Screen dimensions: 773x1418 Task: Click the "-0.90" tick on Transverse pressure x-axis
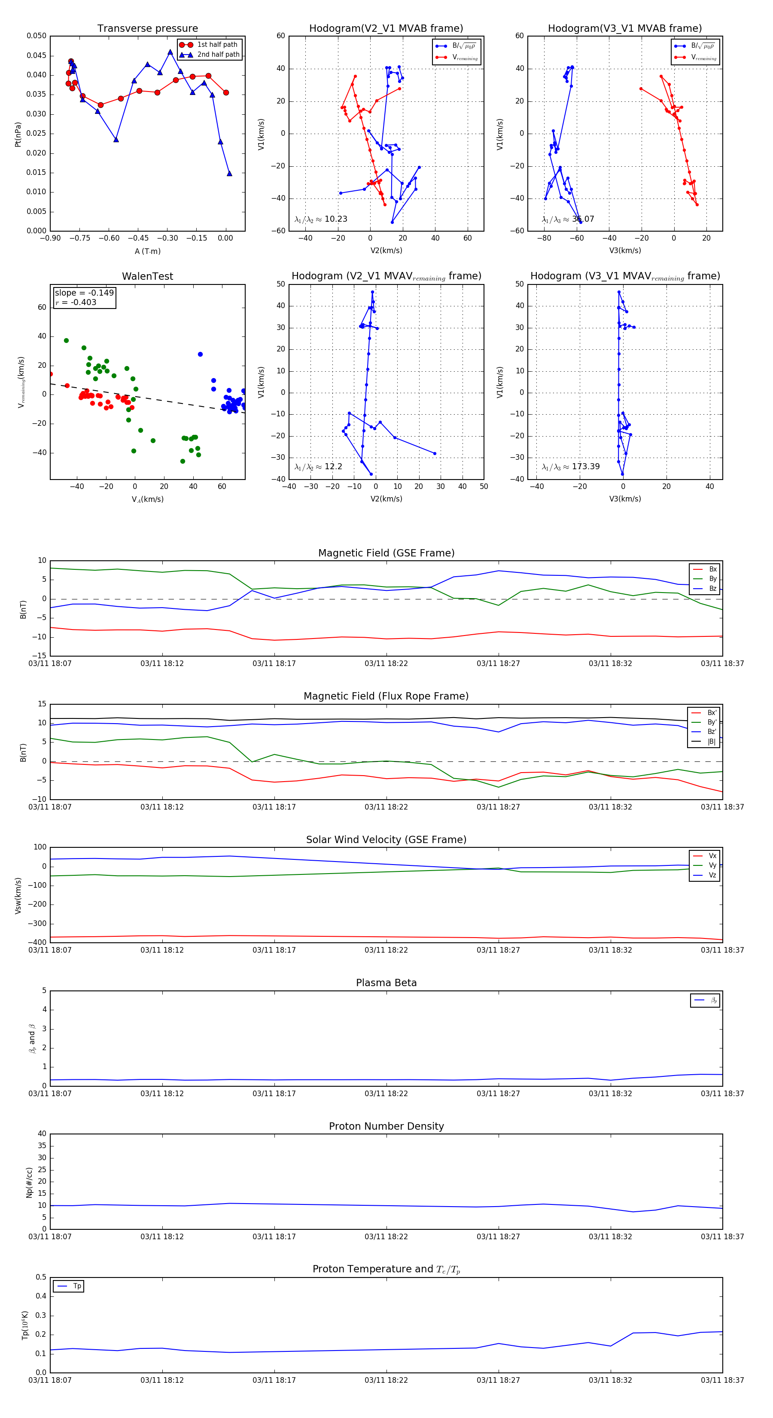point(50,238)
